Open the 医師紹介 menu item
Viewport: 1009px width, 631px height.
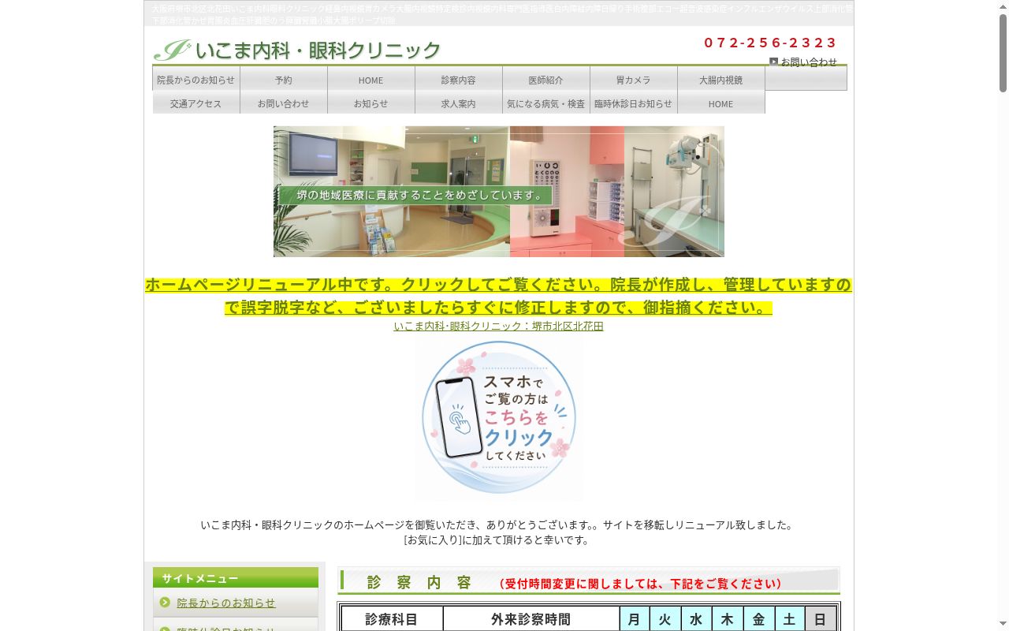pos(546,80)
